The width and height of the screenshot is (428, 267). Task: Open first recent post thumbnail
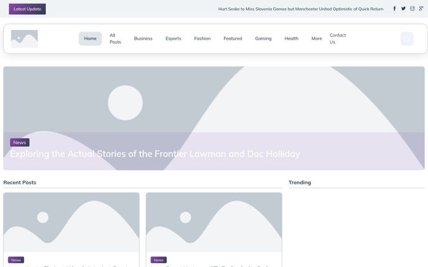pos(71,223)
